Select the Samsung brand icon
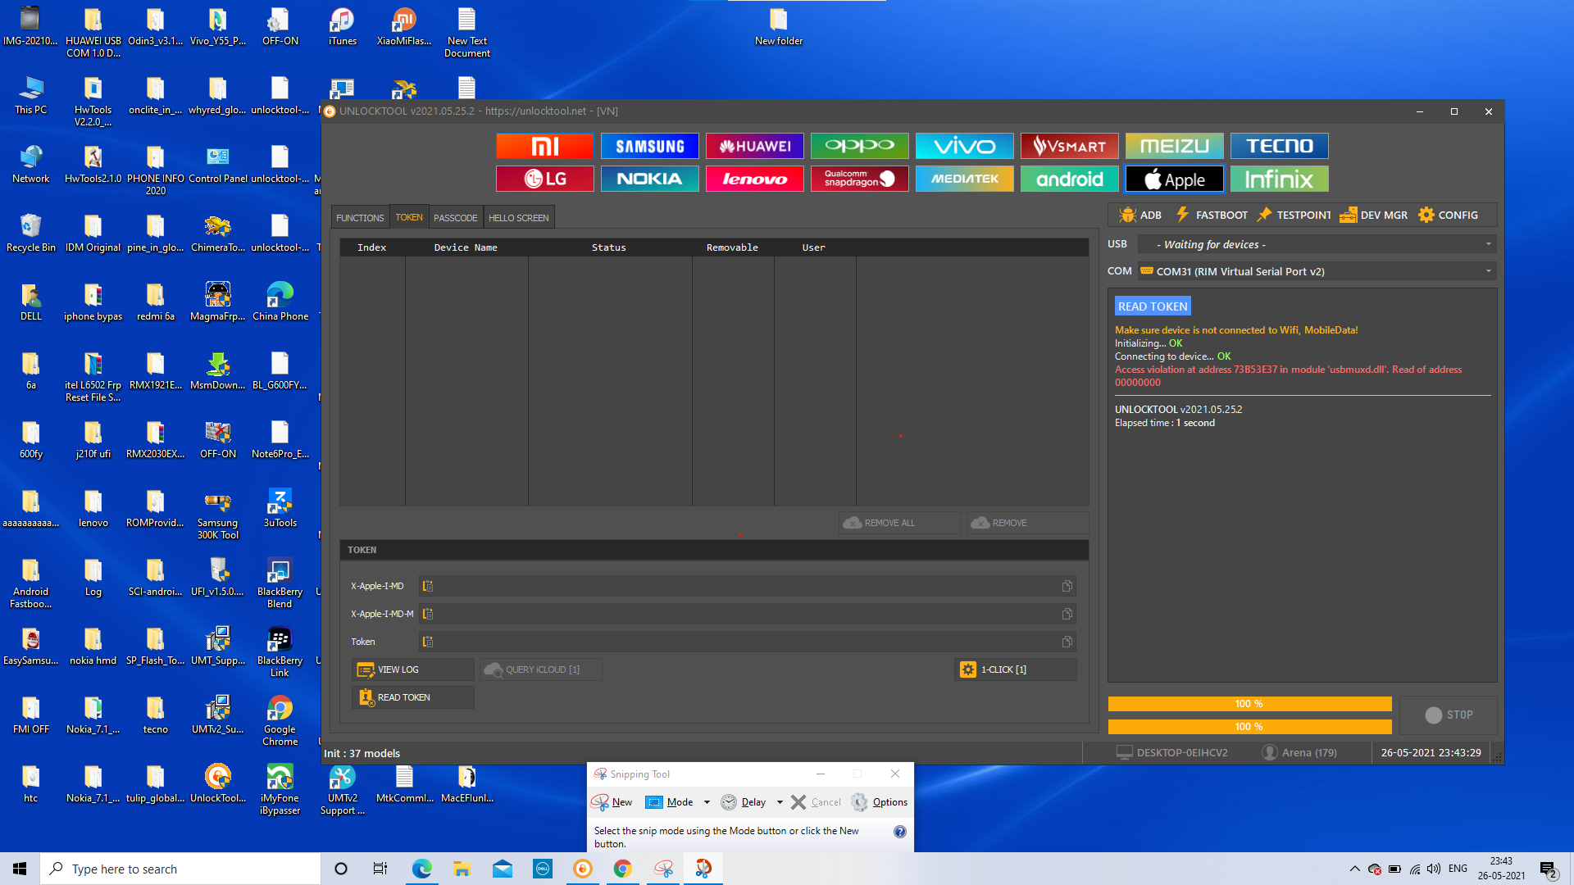 tap(648, 145)
